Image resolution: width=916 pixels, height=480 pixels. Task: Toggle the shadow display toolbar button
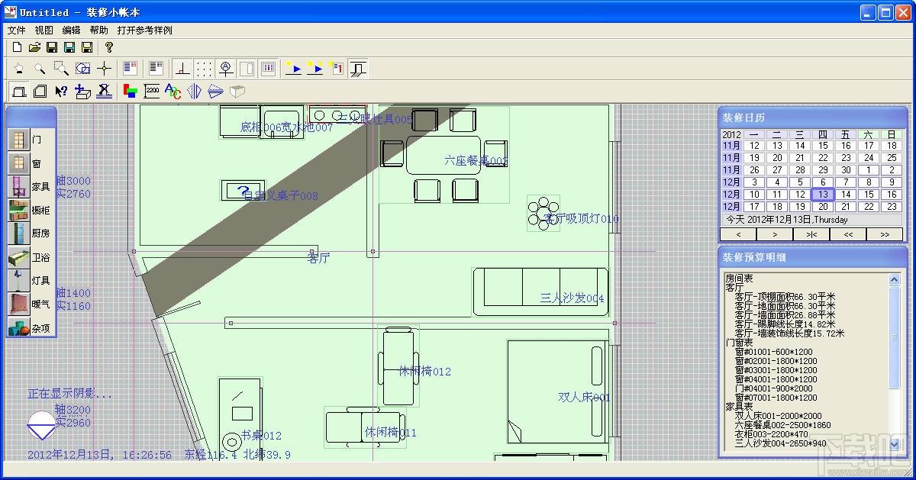tap(357, 69)
